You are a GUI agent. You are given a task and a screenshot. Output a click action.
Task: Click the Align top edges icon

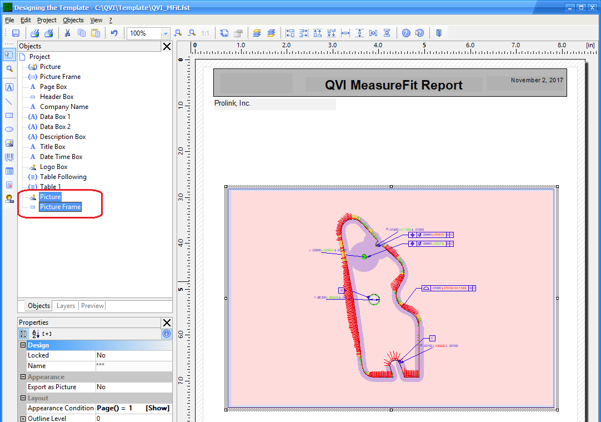317,33
